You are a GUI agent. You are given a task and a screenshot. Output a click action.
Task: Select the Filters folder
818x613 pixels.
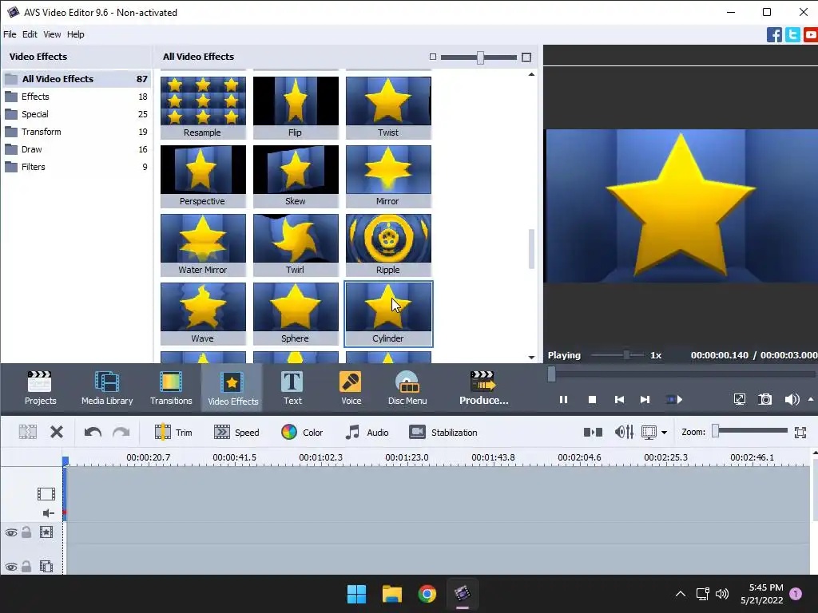point(76,167)
